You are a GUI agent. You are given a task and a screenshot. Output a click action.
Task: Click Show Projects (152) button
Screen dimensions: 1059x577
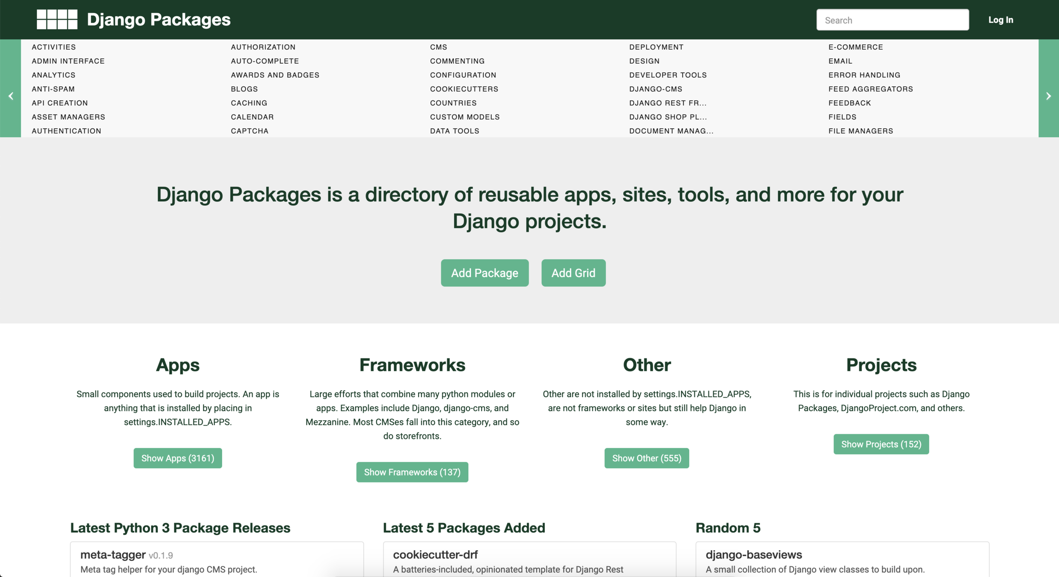tap(881, 444)
